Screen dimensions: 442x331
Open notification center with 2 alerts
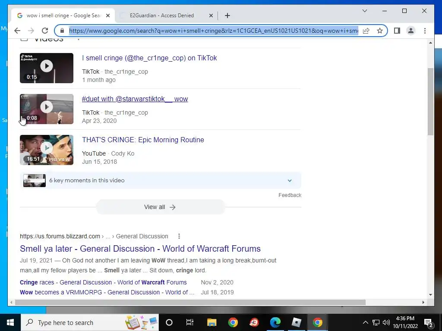pyautogui.click(x=429, y=322)
